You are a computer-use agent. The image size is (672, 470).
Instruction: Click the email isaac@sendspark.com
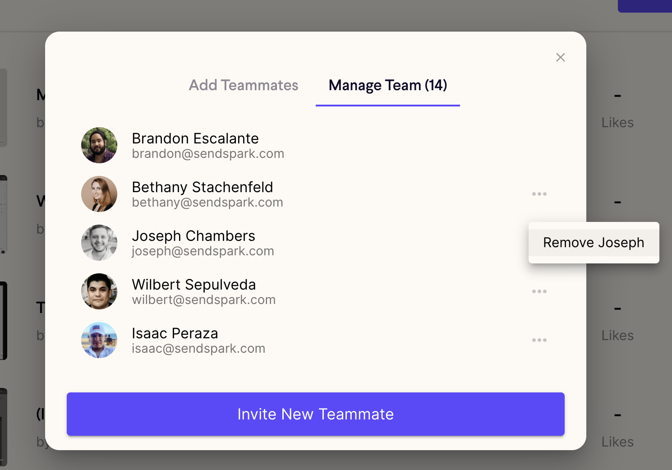[x=198, y=349]
